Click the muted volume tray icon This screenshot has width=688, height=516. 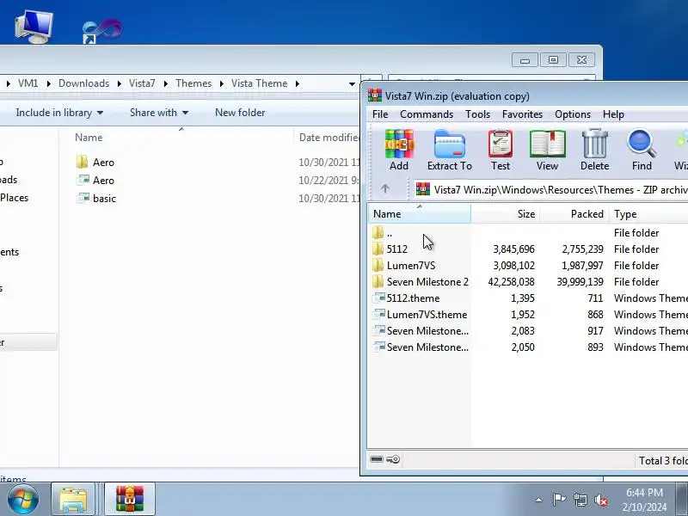click(601, 500)
